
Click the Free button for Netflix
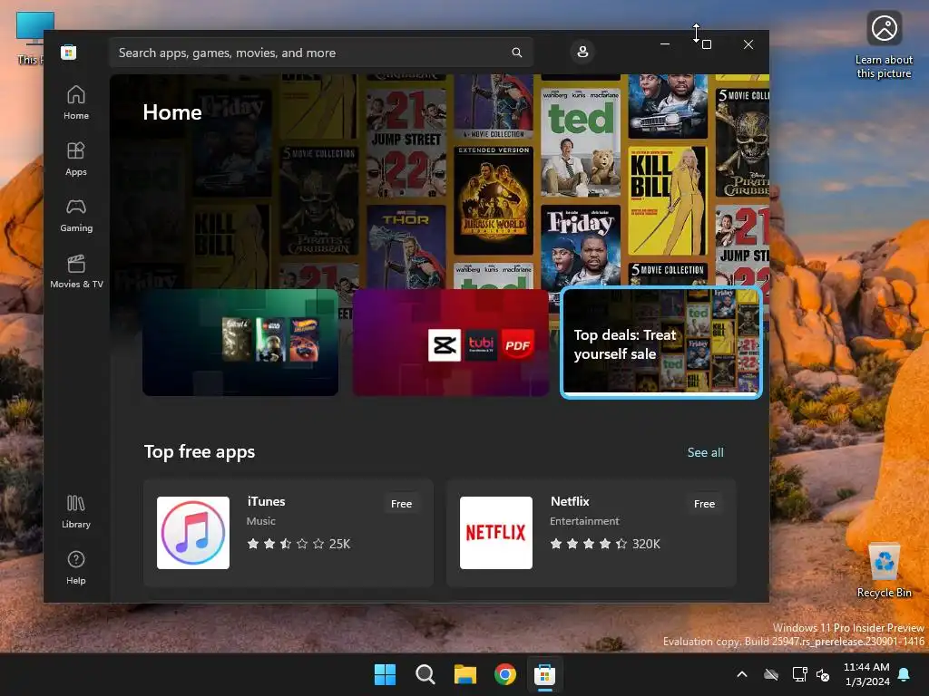click(x=704, y=504)
